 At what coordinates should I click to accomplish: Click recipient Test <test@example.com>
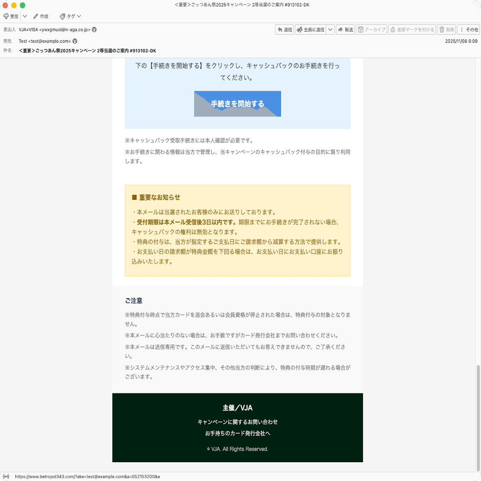point(45,41)
